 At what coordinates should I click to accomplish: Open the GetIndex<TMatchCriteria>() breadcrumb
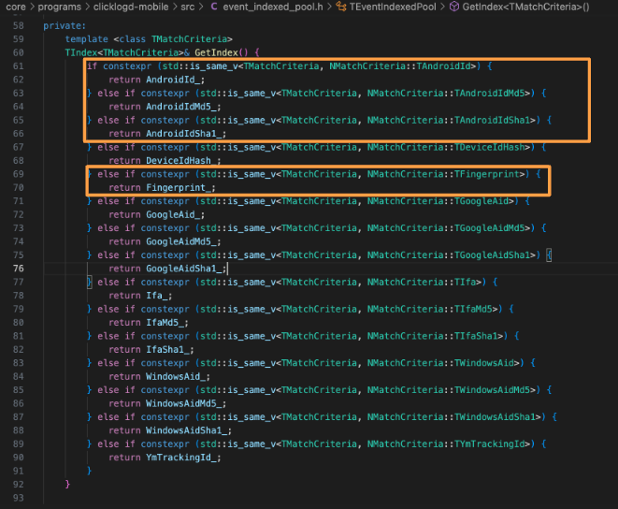pyautogui.click(x=525, y=7)
